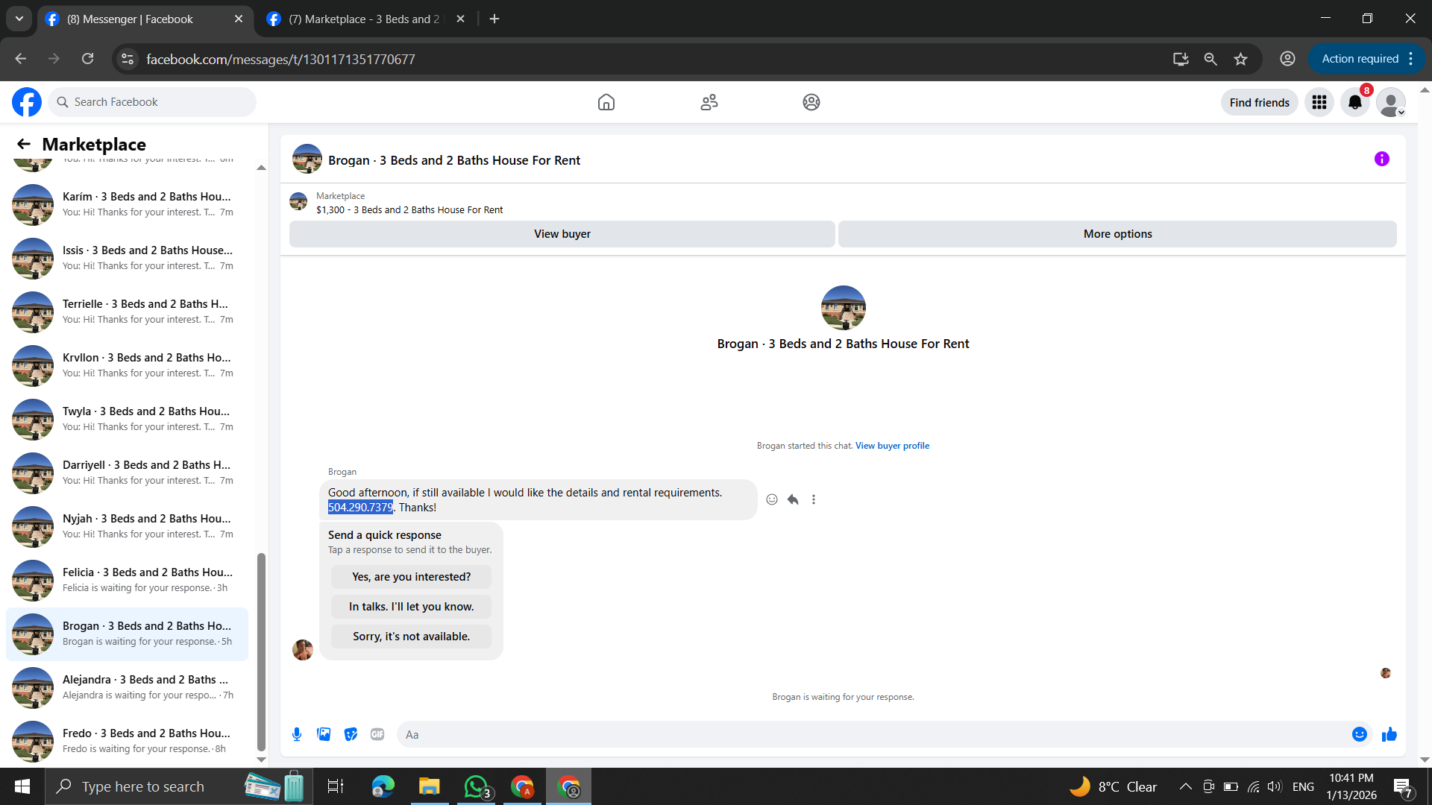Open the sticker picker icon
The image size is (1432, 805).
point(351,734)
